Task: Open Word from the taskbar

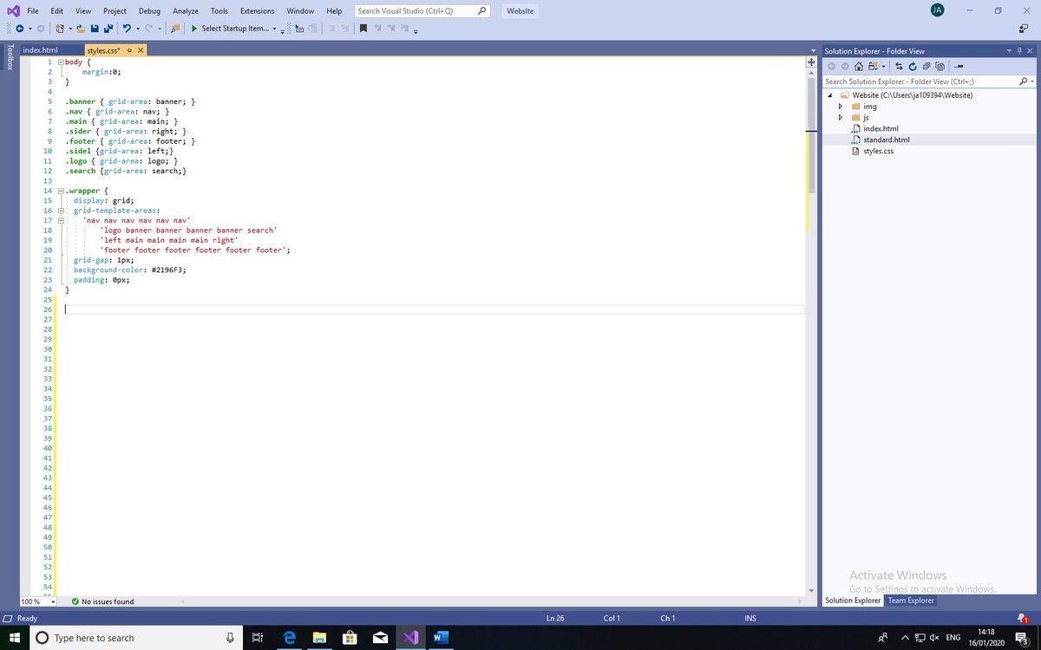Action: pyautogui.click(x=440, y=638)
